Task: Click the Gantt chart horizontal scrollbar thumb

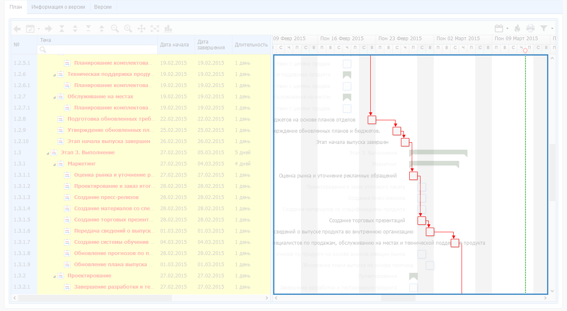Action: pos(398,298)
